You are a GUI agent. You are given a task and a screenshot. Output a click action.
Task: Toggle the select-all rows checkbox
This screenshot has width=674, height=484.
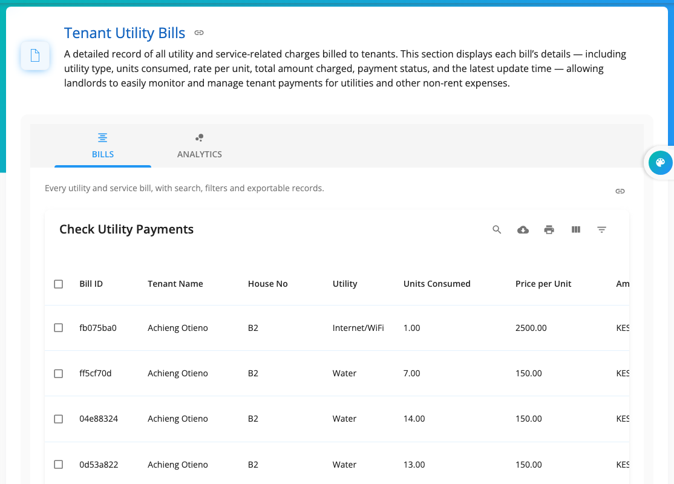(x=59, y=284)
